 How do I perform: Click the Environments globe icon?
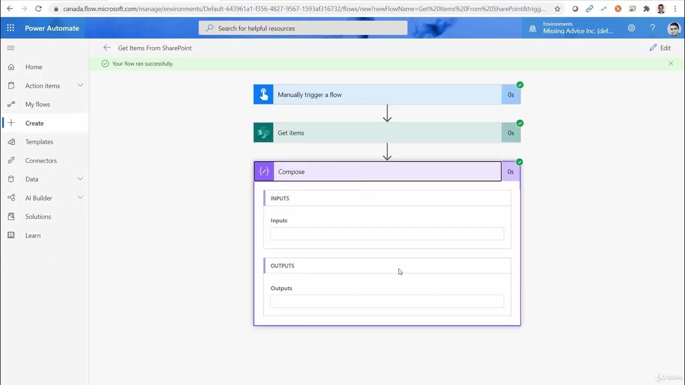(532, 28)
